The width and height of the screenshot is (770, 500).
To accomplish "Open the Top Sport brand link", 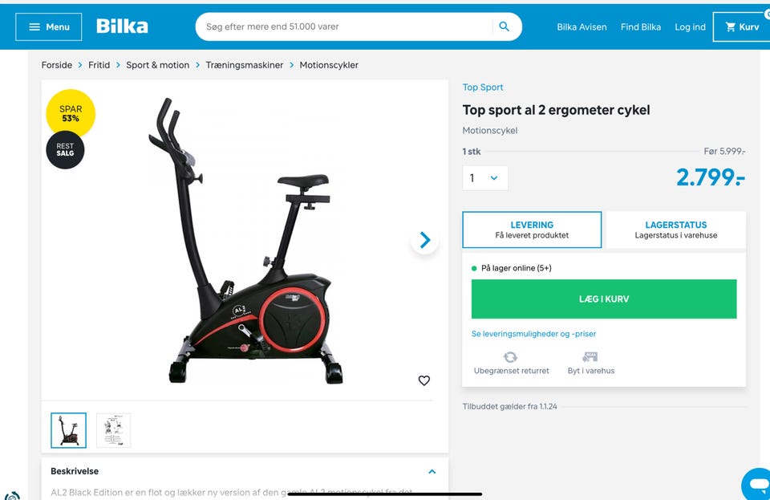I will pyautogui.click(x=483, y=87).
